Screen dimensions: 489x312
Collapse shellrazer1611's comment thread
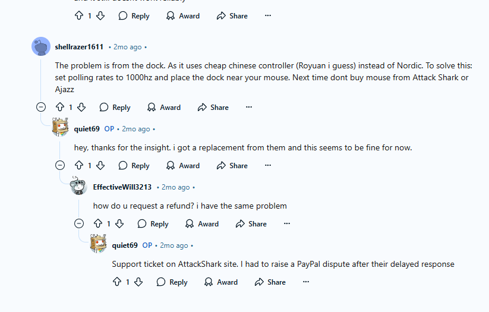pyautogui.click(x=41, y=108)
